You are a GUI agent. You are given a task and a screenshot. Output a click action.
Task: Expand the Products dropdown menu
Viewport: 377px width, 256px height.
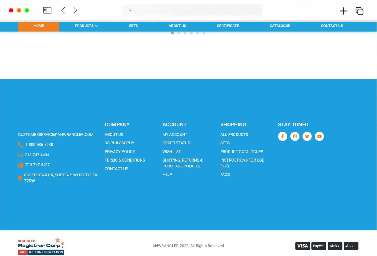click(86, 26)
